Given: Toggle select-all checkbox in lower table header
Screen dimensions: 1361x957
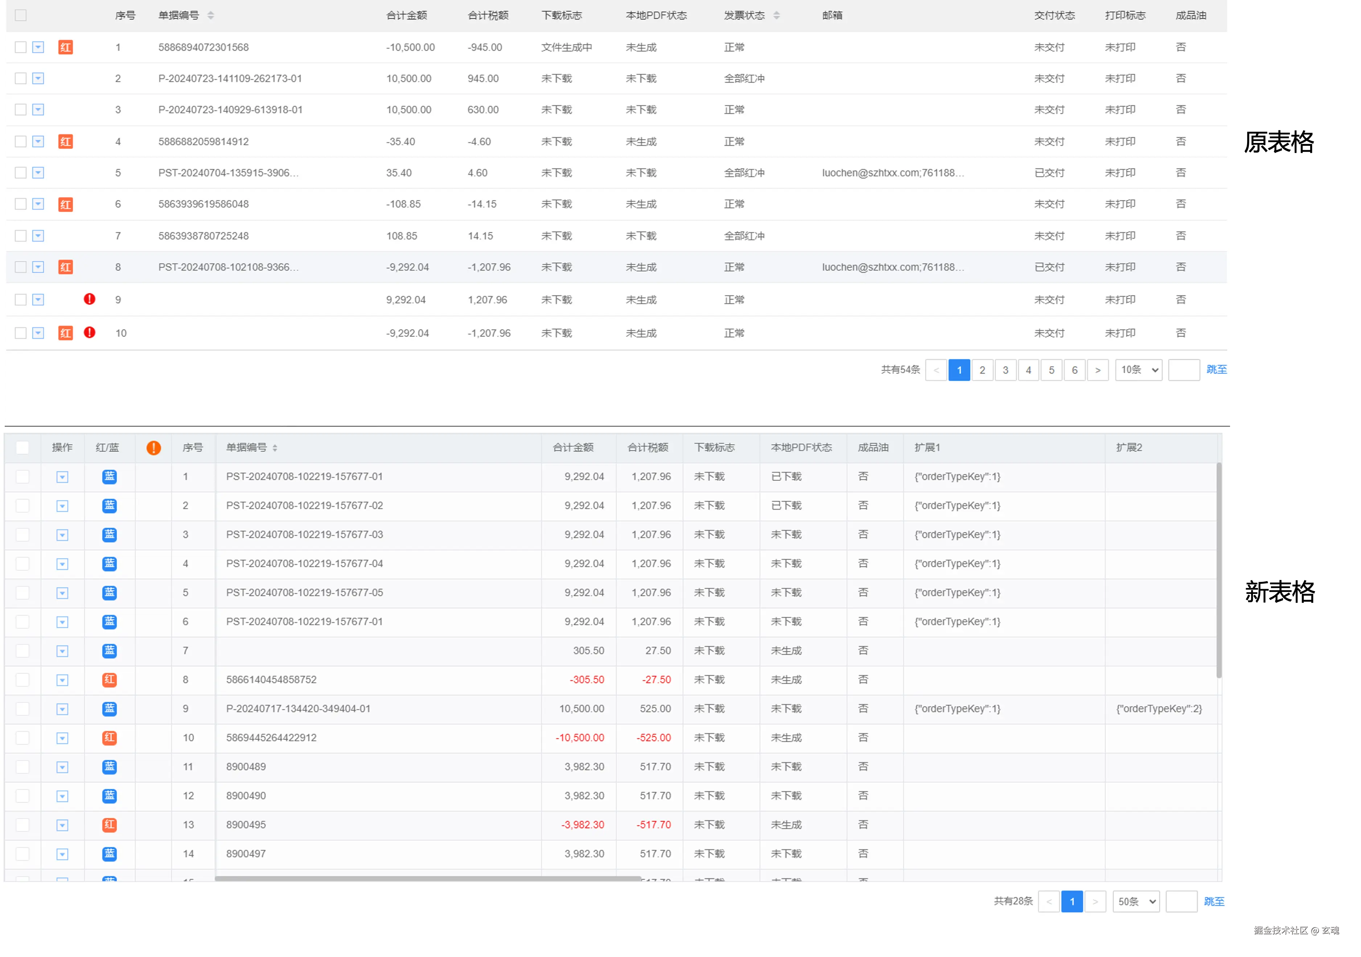Looking at the screenshot, I should [x=22, y=448].
